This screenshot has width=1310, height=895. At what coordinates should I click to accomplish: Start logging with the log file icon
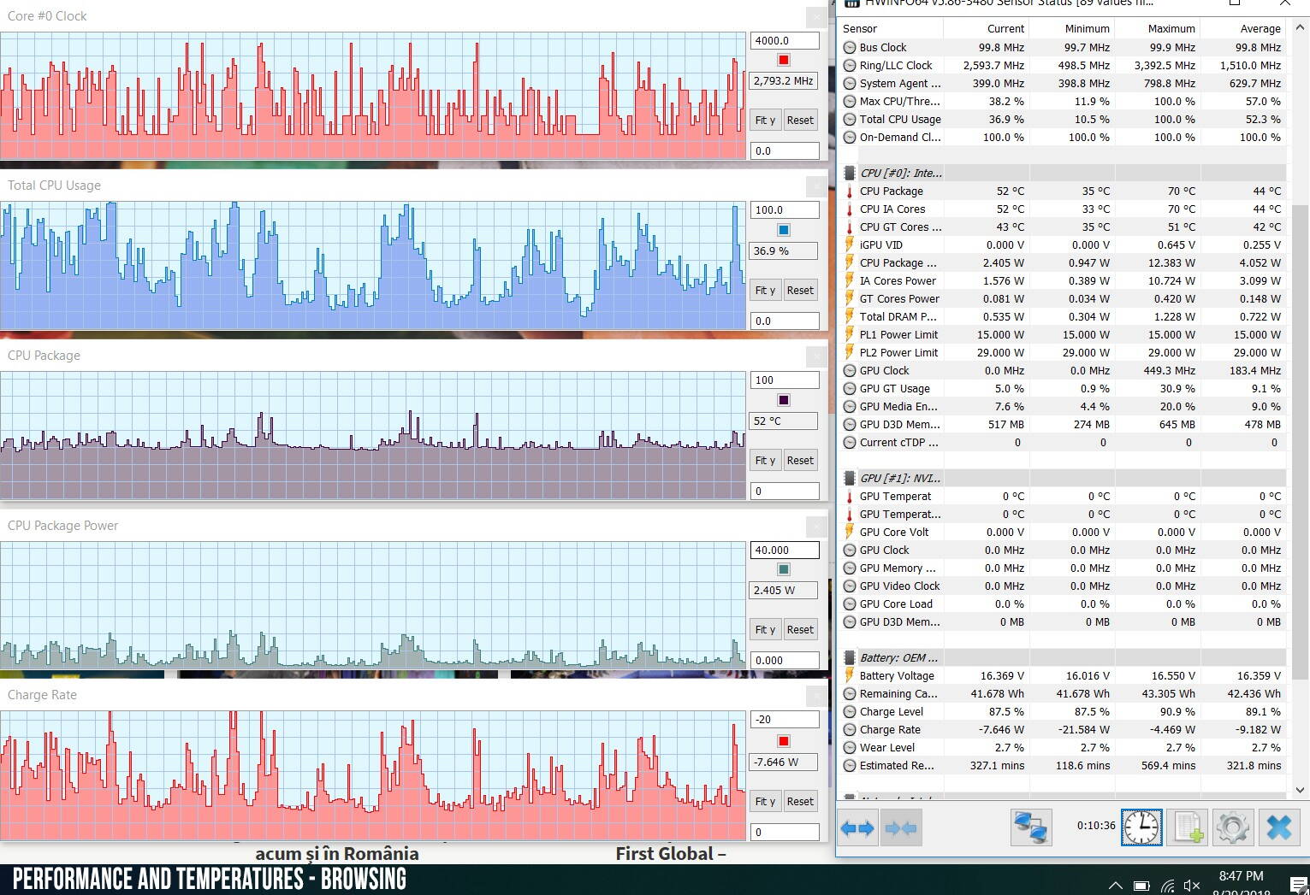pos(1188,827)
